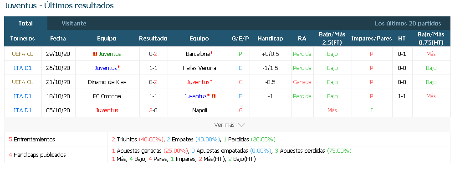Open the Hellas Verona team link

pos(199,68)
